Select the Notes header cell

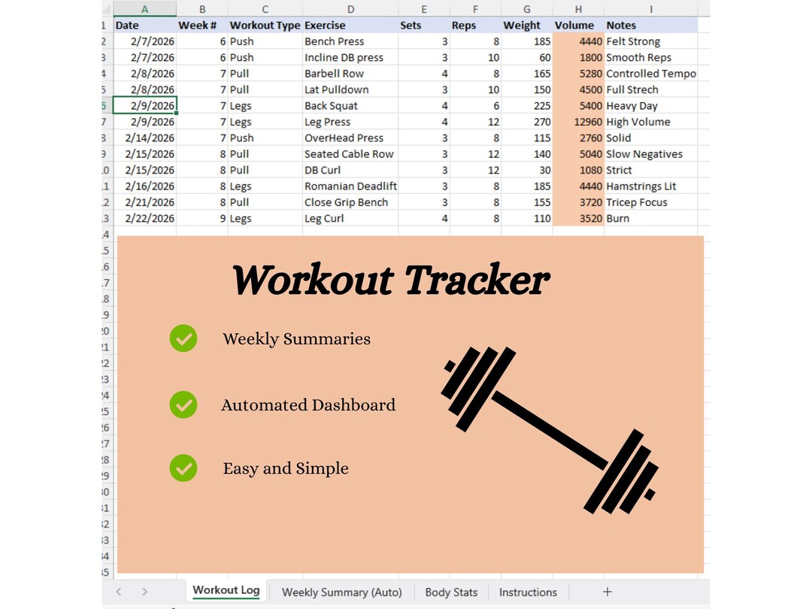pos(651,26)
